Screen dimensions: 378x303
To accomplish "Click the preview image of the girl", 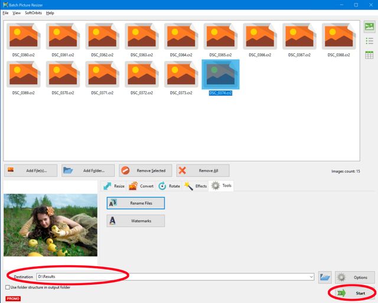I will [x=50, y=225].
